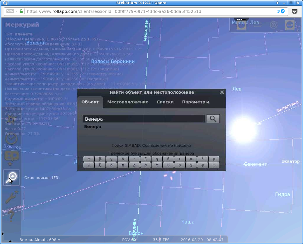Click the time 08:42:07 in status bar
This screenshot has height=244, width=303.
[215, 240]
